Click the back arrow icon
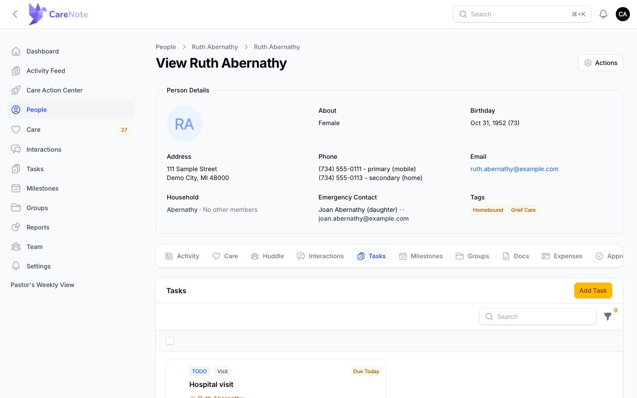The width and height of the screenshot is (637, 398). pos(15,14)
